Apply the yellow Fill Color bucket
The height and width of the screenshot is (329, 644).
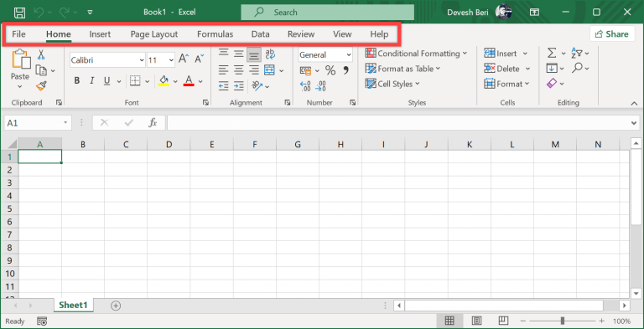[x=164, y=80]
